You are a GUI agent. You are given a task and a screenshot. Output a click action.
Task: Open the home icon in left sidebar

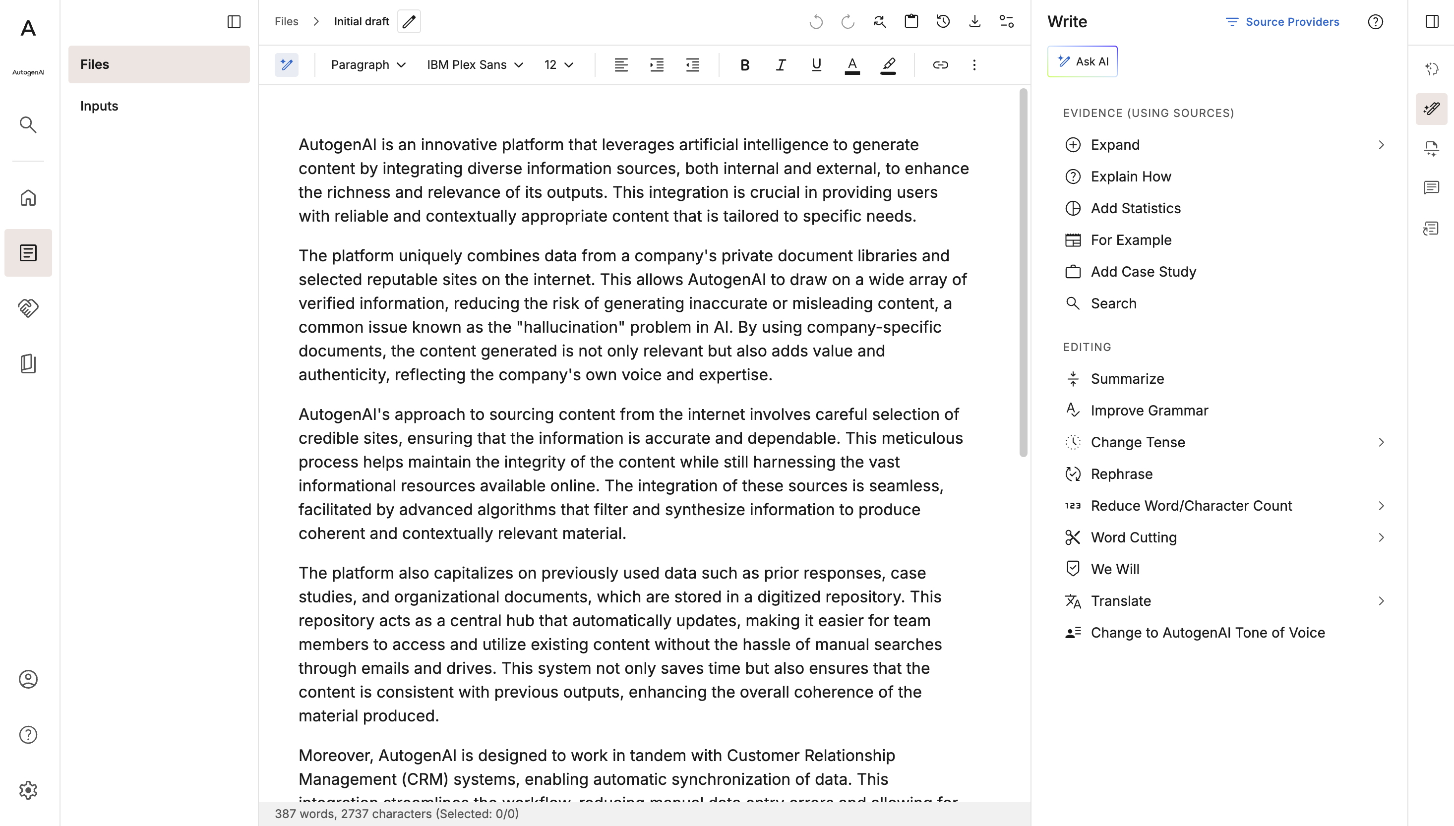point(28,198)
